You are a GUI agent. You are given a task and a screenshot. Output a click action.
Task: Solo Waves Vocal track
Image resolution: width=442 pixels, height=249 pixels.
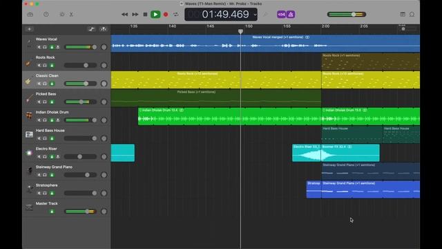pyautogui.click(x=45, y=47)
